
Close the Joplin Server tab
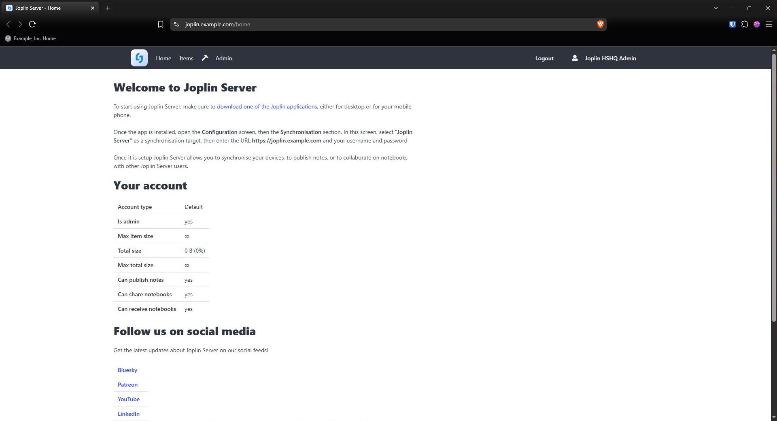(92, 8)
